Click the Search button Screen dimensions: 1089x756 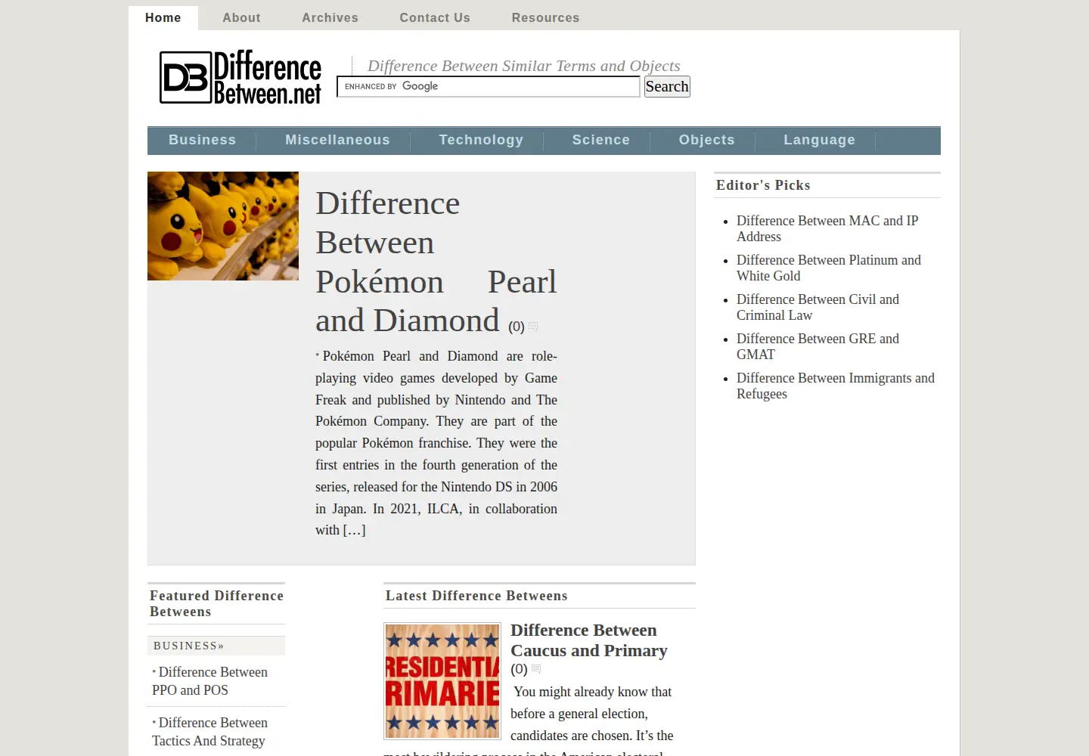click(667, 86)
